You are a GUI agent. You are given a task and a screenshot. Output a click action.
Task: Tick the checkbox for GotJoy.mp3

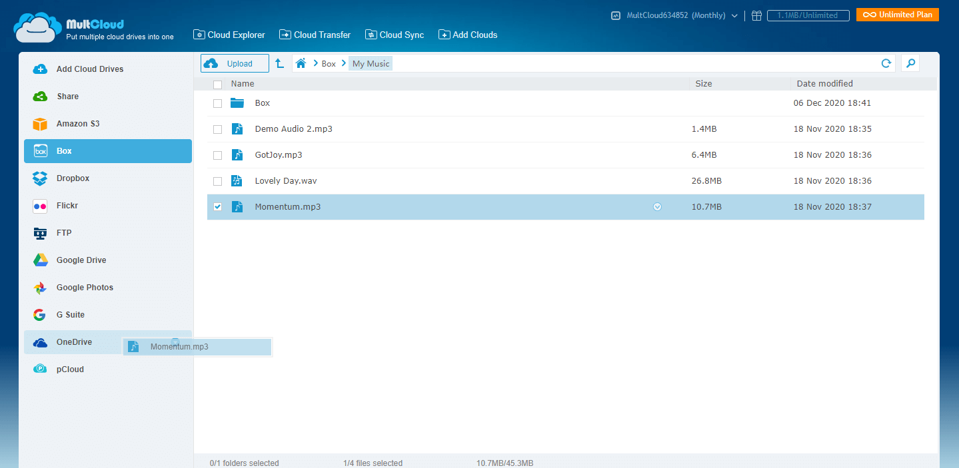217,155
